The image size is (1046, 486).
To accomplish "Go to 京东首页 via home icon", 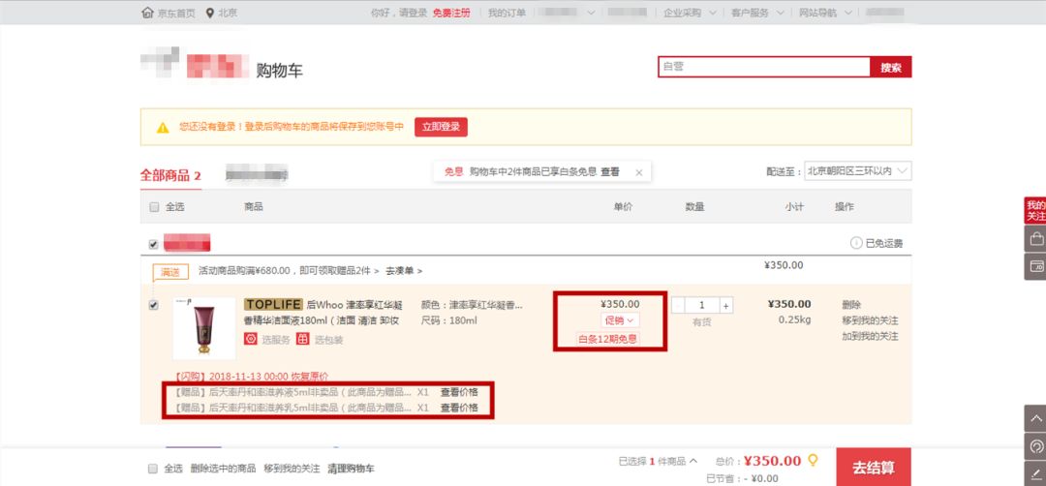I will point(147,13).
